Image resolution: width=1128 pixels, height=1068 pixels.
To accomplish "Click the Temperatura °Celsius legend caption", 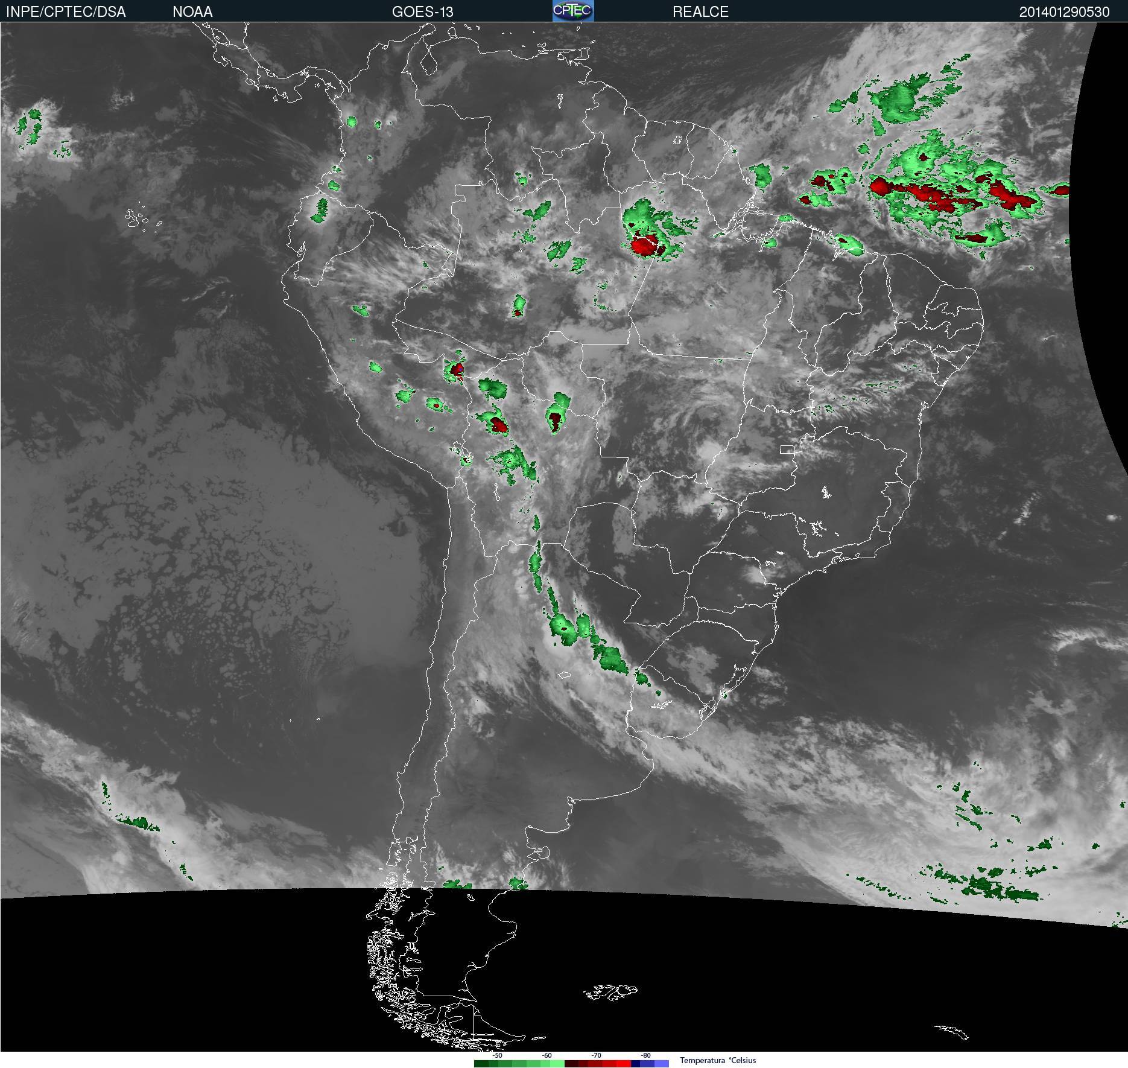I will pos(718,1060).
